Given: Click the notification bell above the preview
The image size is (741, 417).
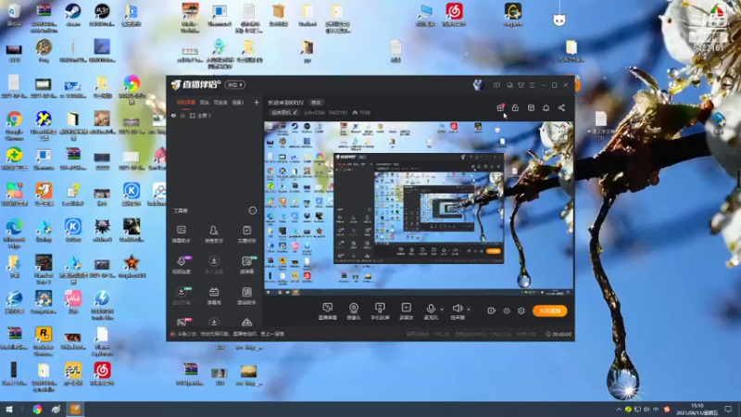Looking at the screenshot, I should tap(546, 107).
